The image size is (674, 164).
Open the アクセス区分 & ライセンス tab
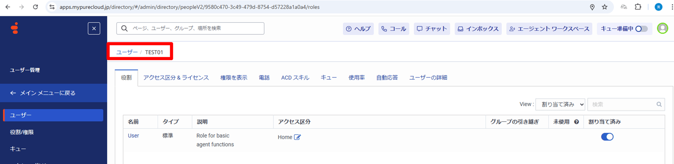tap(176, 78)
